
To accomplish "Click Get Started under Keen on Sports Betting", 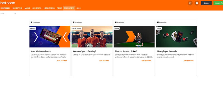I will click(x=104, y=60).
